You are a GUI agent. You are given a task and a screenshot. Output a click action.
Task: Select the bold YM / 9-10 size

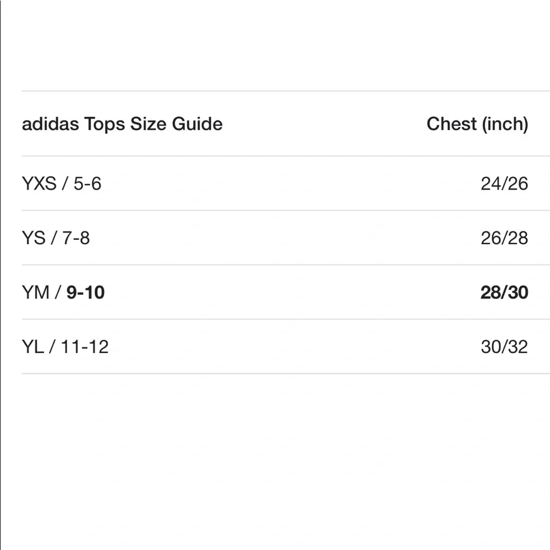(63, 292)
